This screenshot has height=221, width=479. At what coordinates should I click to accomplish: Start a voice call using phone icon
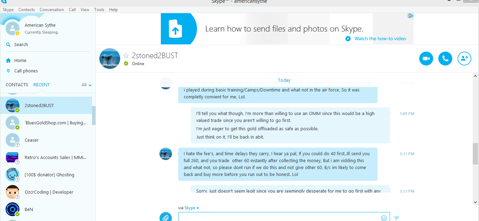coord(445,59)
